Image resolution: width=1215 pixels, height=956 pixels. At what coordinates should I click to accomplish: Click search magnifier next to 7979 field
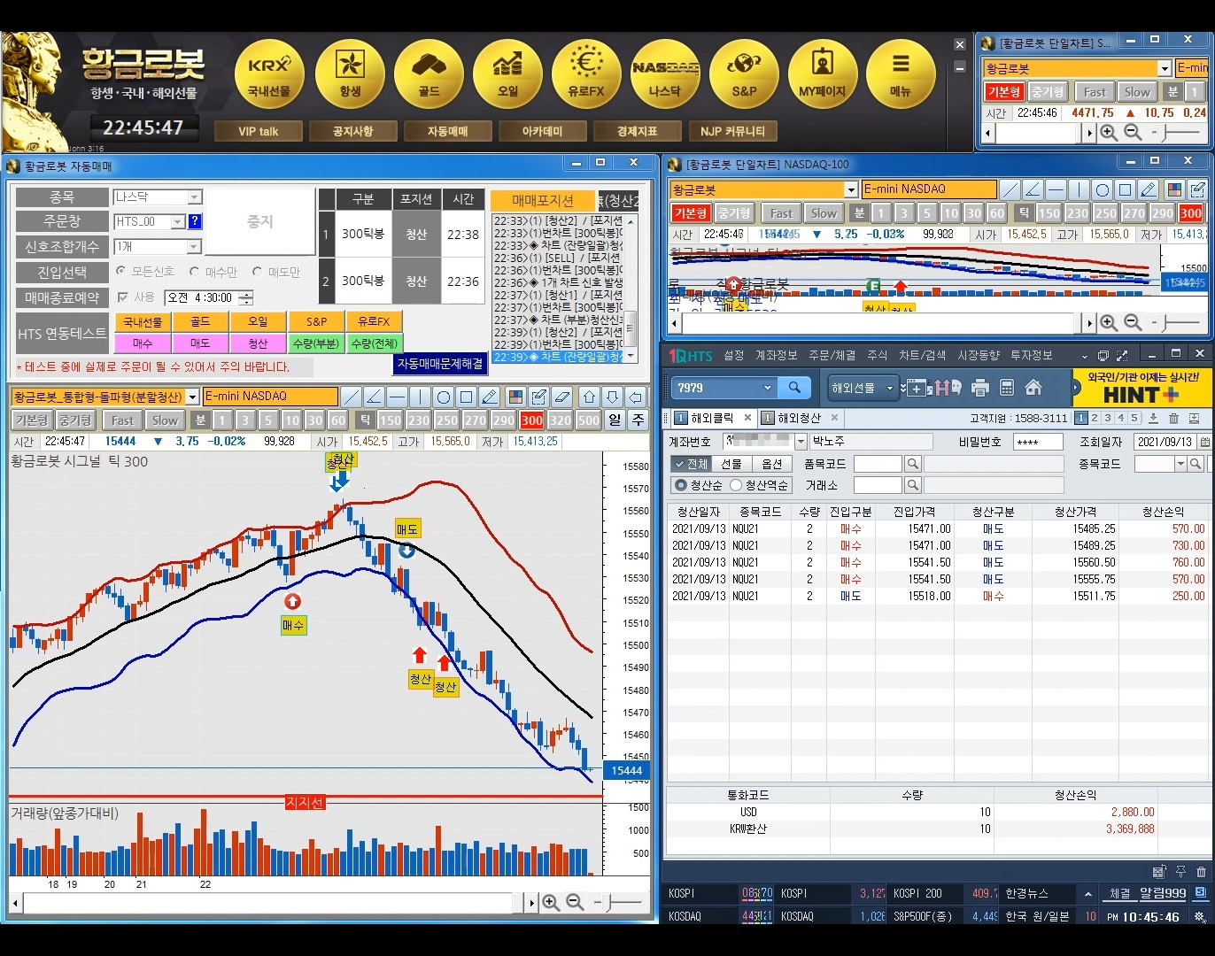tap(794, 388)
